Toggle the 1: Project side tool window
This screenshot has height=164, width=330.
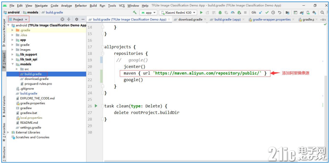4,60
